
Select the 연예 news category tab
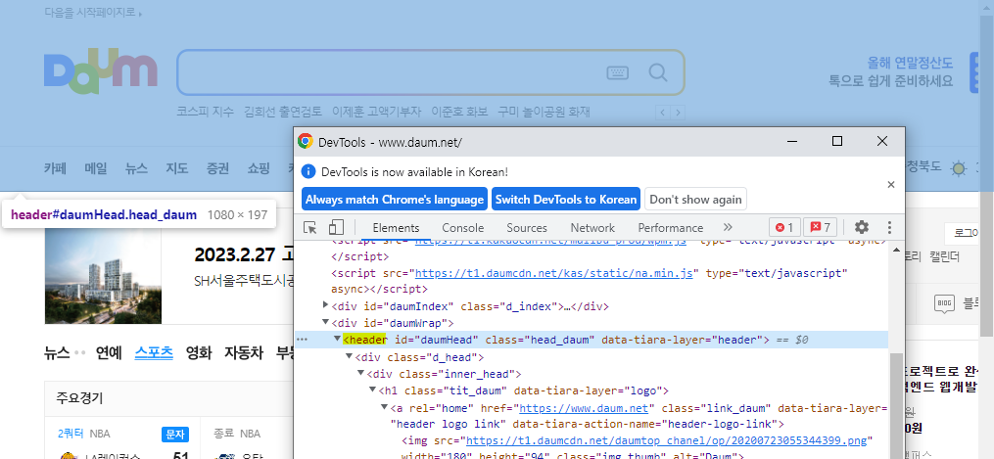(109, 352)
